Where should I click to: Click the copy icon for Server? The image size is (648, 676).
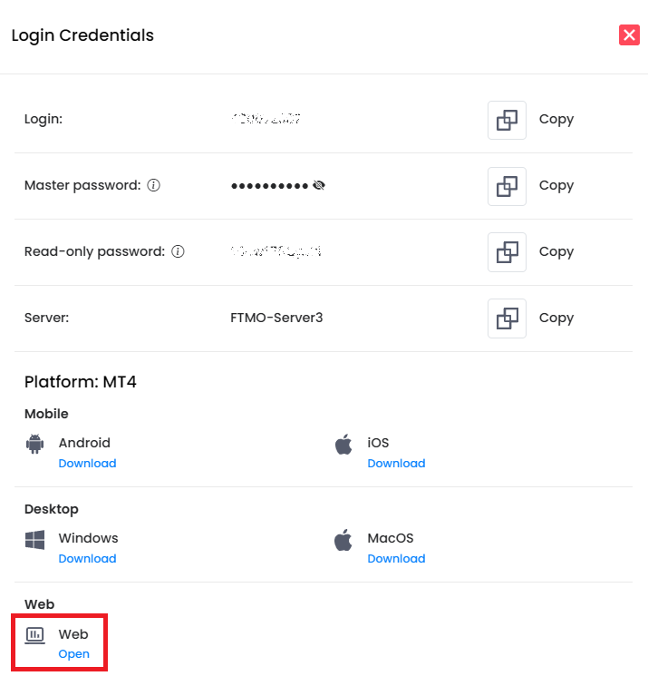pos(507,318)
